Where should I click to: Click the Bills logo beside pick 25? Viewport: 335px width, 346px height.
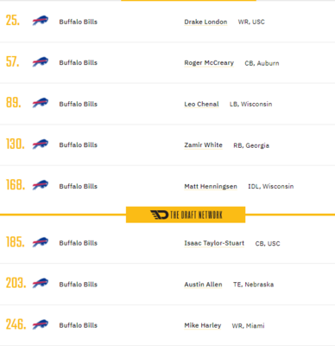[x=41, y=21]
